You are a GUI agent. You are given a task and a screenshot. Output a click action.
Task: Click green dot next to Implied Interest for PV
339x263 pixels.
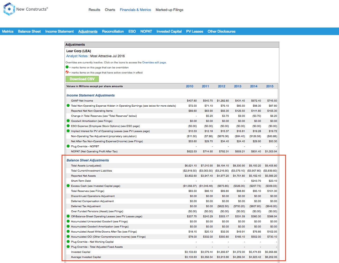pyautogui.click(x=68, y=131)
